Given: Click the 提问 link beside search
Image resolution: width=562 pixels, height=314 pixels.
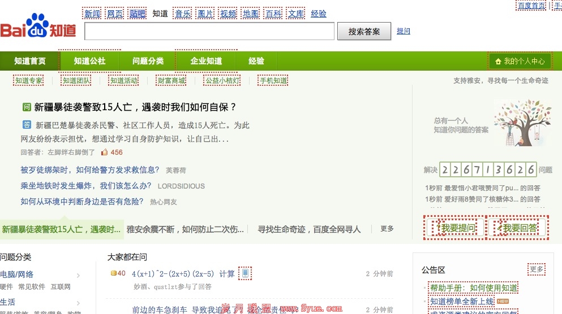Looking at the screenshot, I should coord(403,31).
